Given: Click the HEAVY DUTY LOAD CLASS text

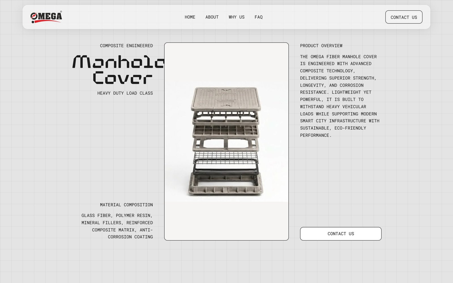Looking at the screenshot, I should (125, 93).
